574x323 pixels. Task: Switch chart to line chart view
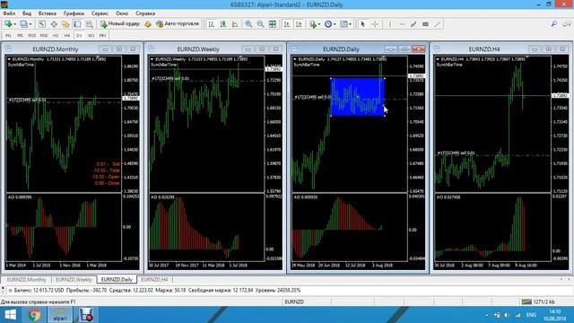tap(235, 24)
